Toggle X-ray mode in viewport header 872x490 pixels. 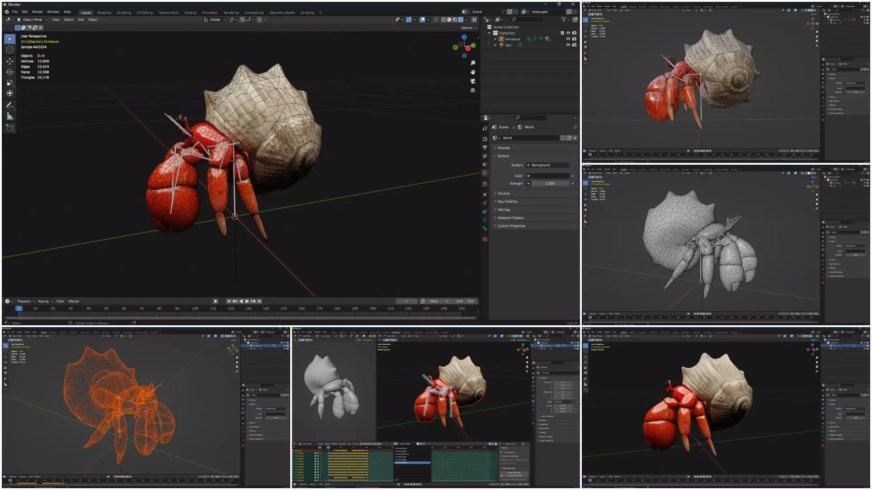coord(436,20)
